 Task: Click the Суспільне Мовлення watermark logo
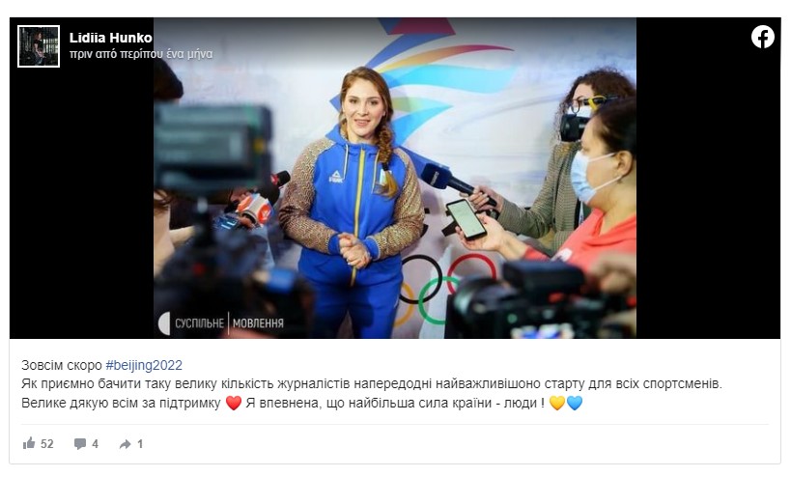pyautogui.click(x=221, y=323)
